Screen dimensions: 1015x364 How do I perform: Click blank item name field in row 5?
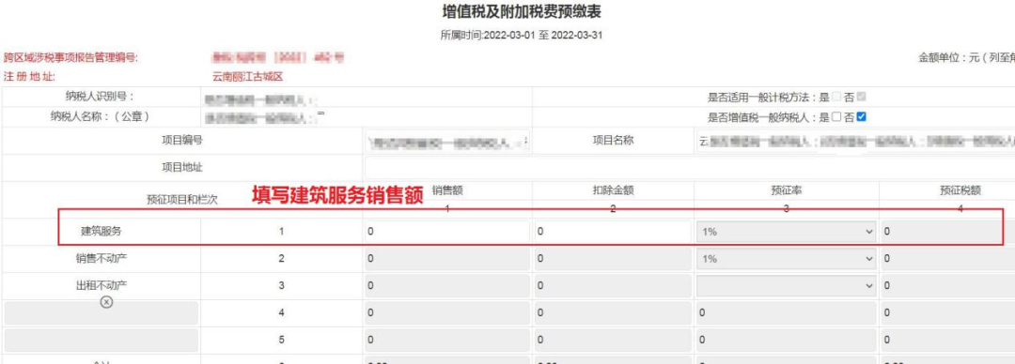click(x=101, y=341)
